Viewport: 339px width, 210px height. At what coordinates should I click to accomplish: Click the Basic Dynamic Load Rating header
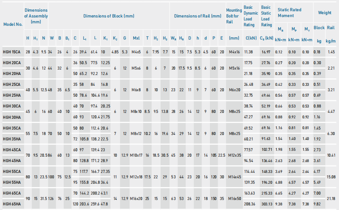pos(249,16)
